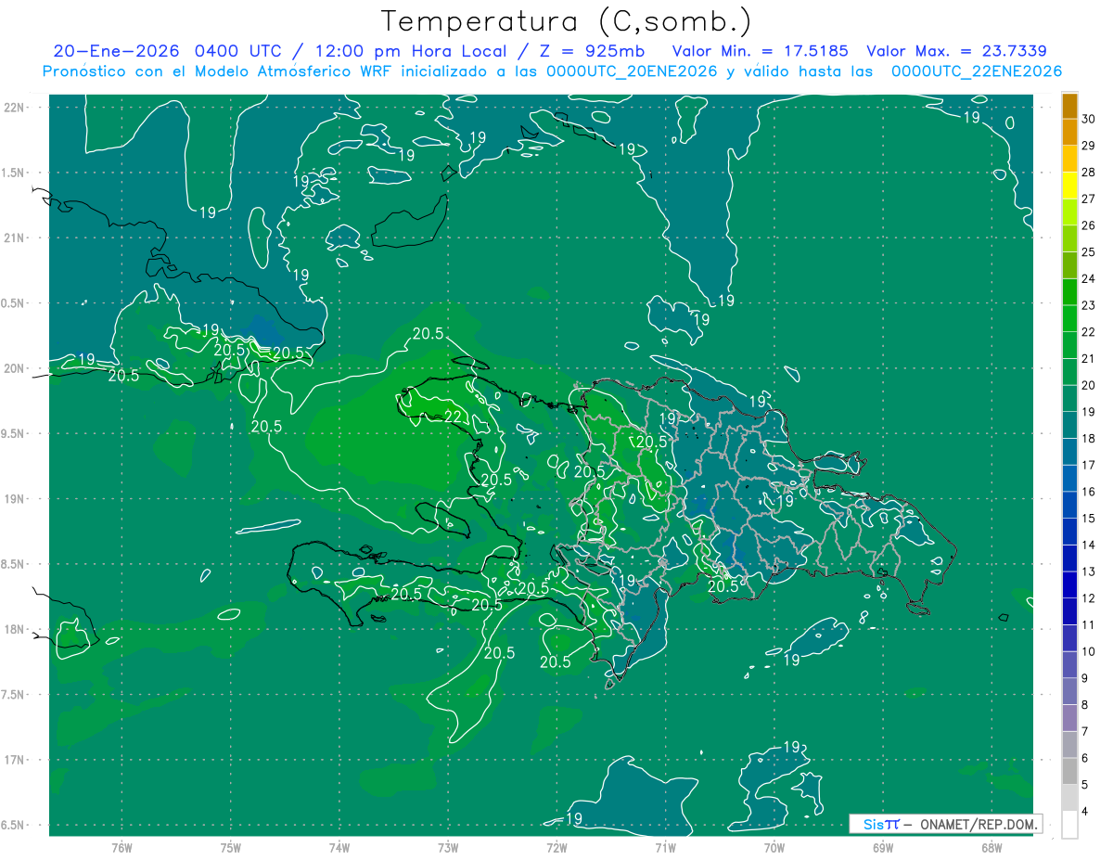
Task: Click the '76W' longitude axis label
Action: (x=122, y=847)
